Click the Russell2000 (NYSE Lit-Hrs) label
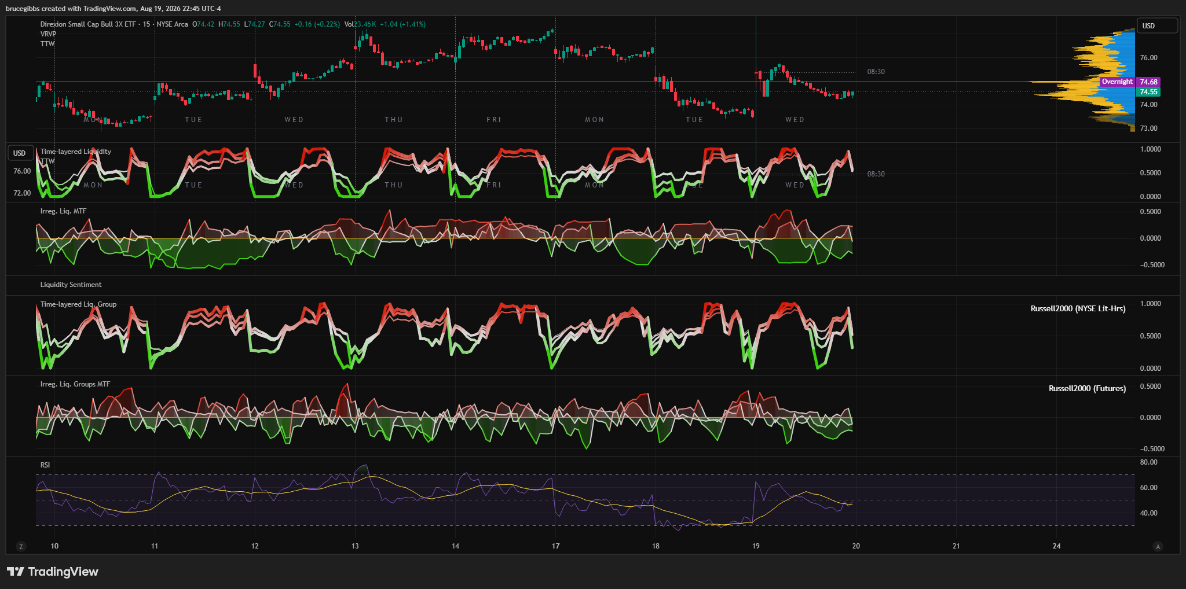 (1078, 309)
